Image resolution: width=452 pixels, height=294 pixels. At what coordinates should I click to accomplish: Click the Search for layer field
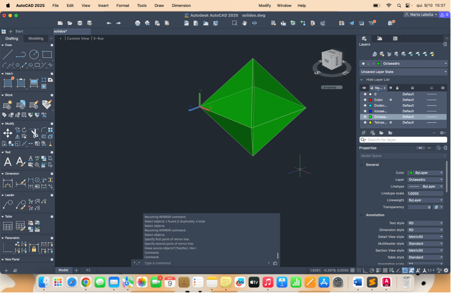pos(403,140)
